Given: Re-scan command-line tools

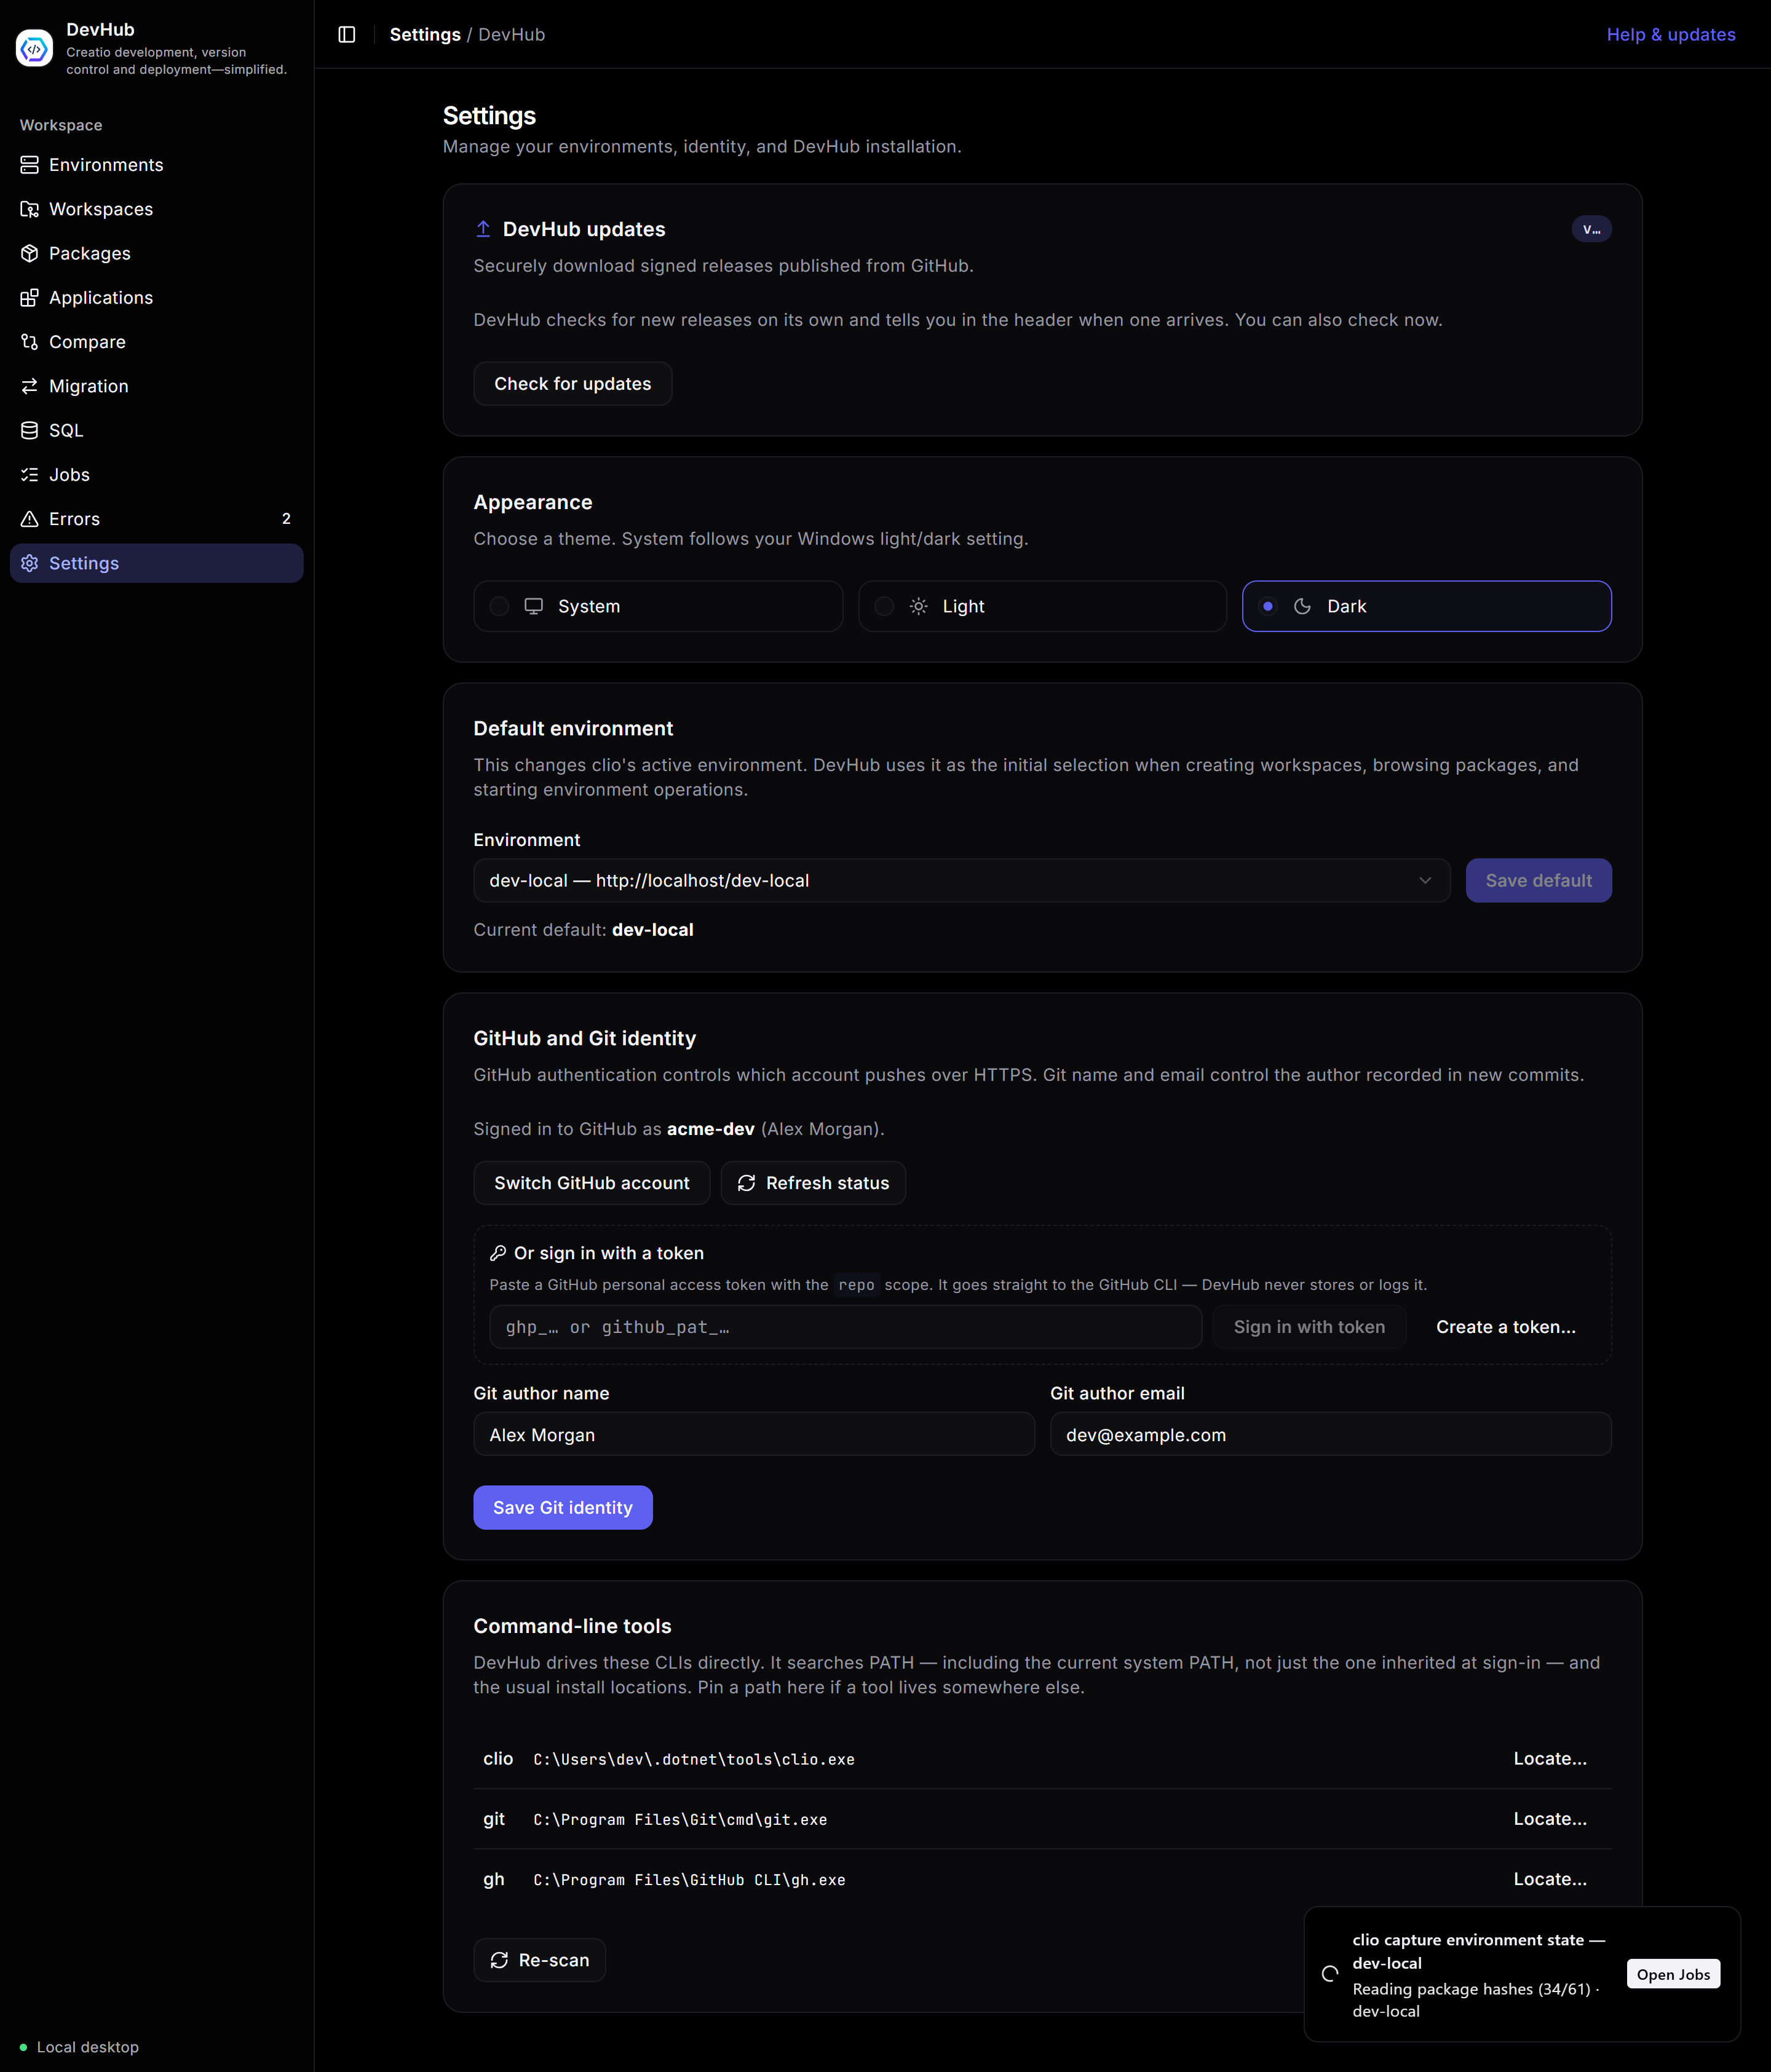Looking at the screenshot, I should (x=539, y=1960).
